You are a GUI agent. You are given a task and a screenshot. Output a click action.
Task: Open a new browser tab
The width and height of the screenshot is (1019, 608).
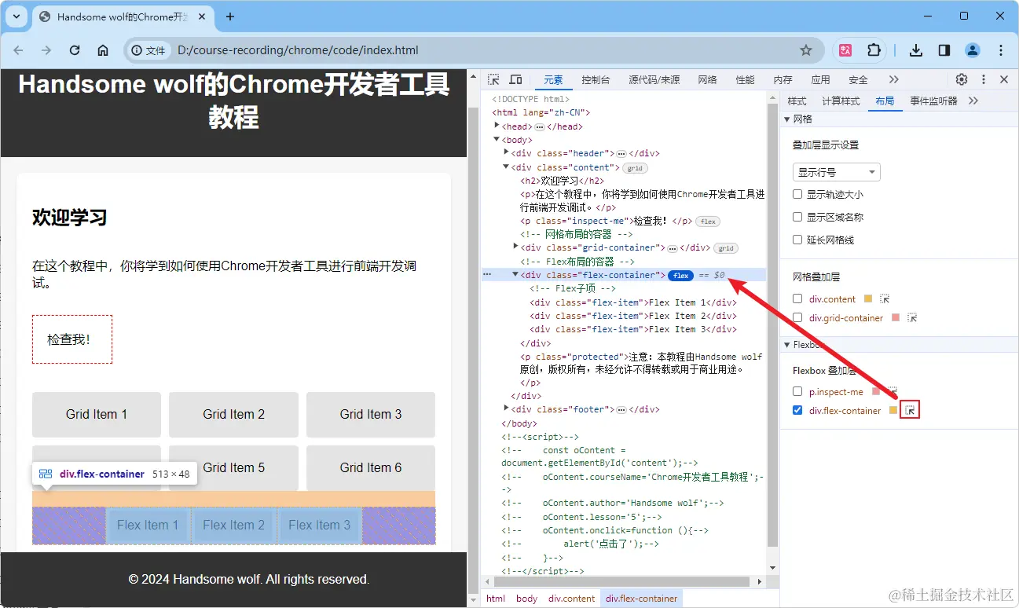coord(230,16)
